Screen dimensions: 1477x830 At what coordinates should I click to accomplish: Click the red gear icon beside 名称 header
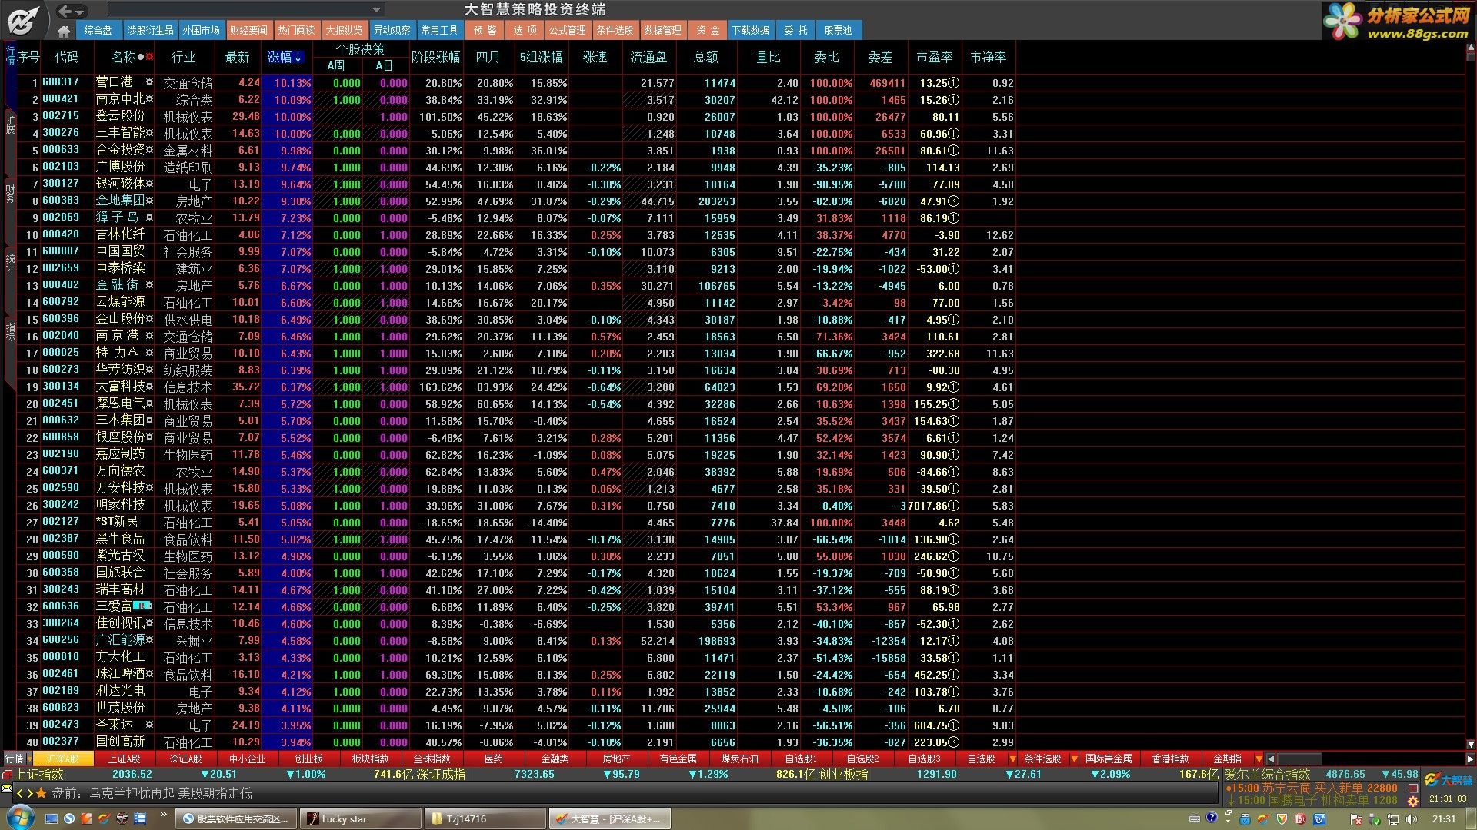pyautogui.click(x=150, y=57)
